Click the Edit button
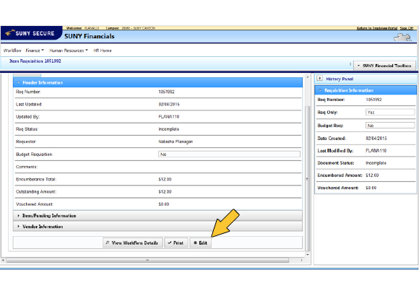Image resolution: width=419 pixels, height=296 pixels. [x=200, y=243]
